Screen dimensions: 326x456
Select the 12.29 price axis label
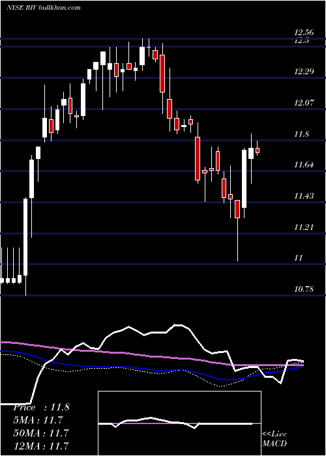coord(304,71)
